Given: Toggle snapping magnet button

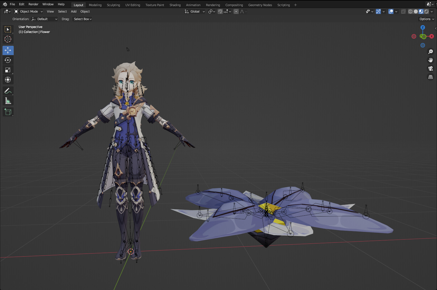Looking at the screenshot, I should (220, 11).
